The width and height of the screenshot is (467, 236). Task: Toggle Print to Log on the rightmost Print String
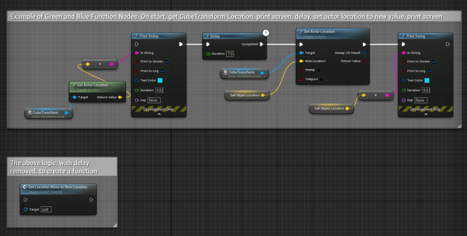pyautogui.click(x=430, y=71)
